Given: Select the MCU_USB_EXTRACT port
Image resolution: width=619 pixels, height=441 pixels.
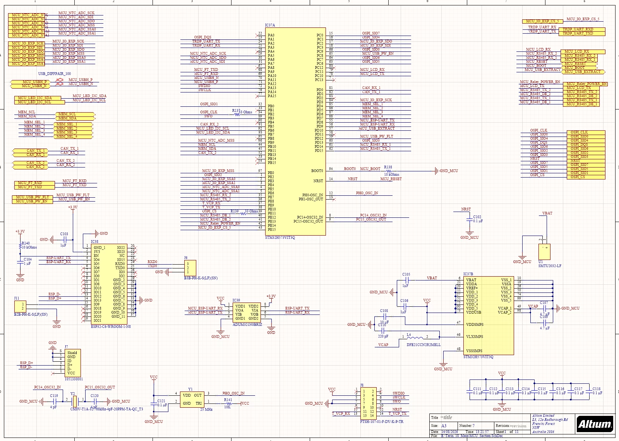Looking at the screenshot, I should (x=583, y=72).
